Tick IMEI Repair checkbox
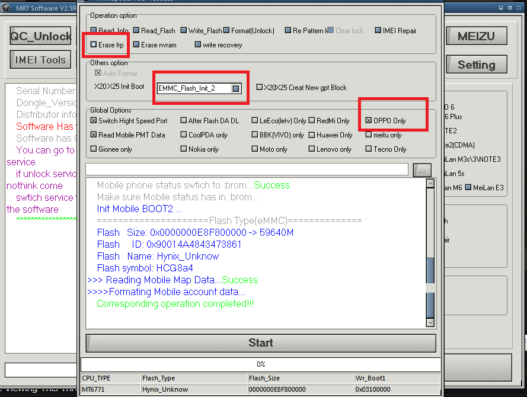The image size is (527, 397). [378, 31]
